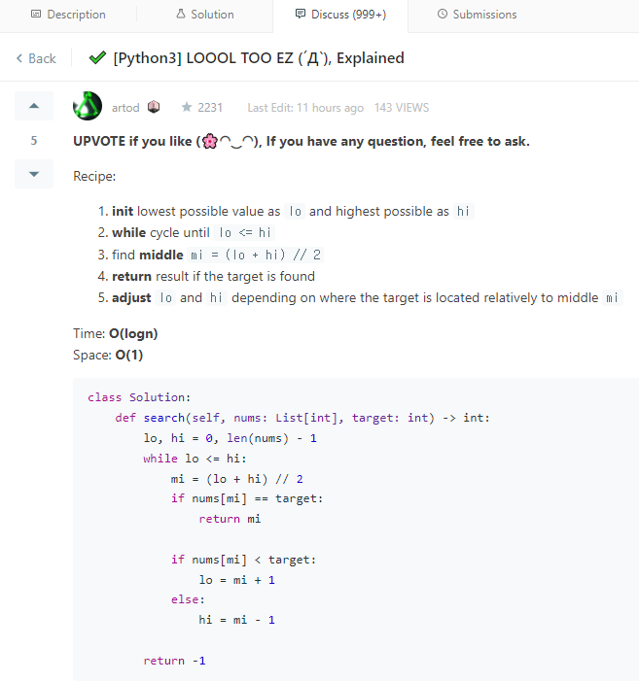Click the vote count 5
Image resolution: width=639 pixels, height=682 pixels.
[x=34, y=141]
